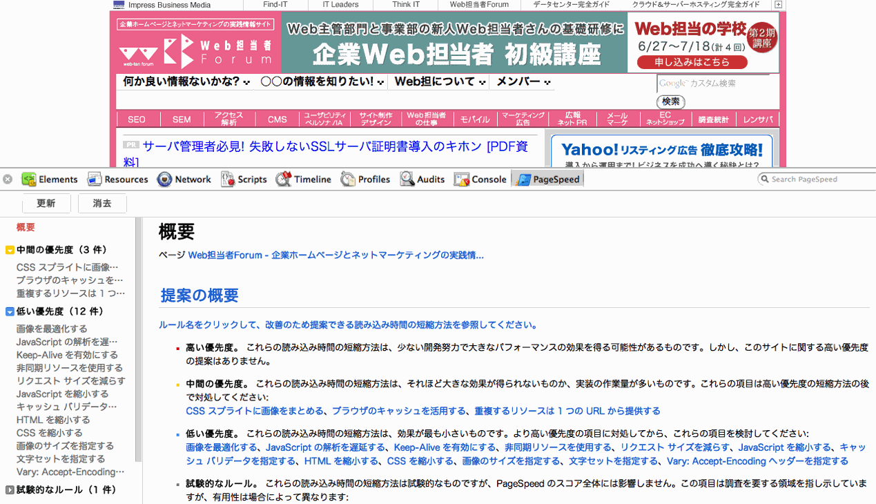The height and width of the screenshot is (504, 876).
Task: Click the 消去 button
Action: click(x=102, y=204)
